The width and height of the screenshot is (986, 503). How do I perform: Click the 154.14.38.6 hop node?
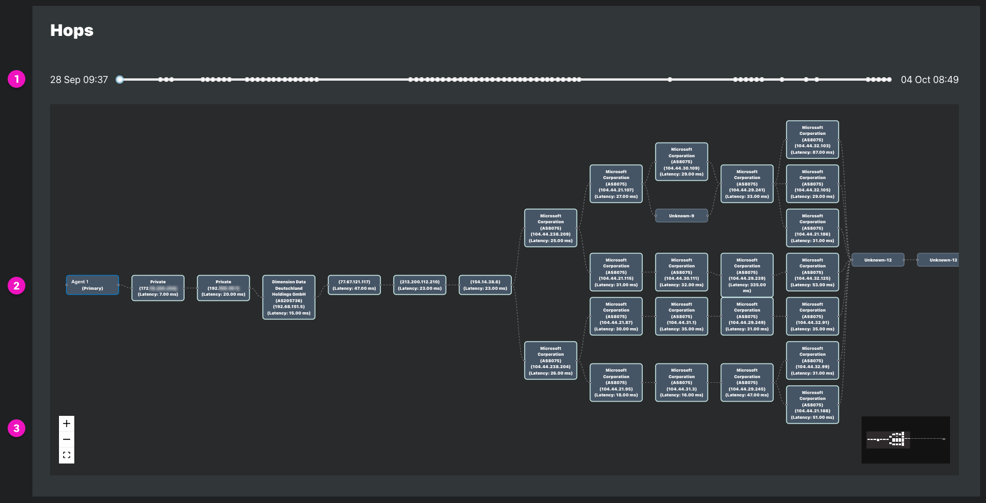click(485, 285)
